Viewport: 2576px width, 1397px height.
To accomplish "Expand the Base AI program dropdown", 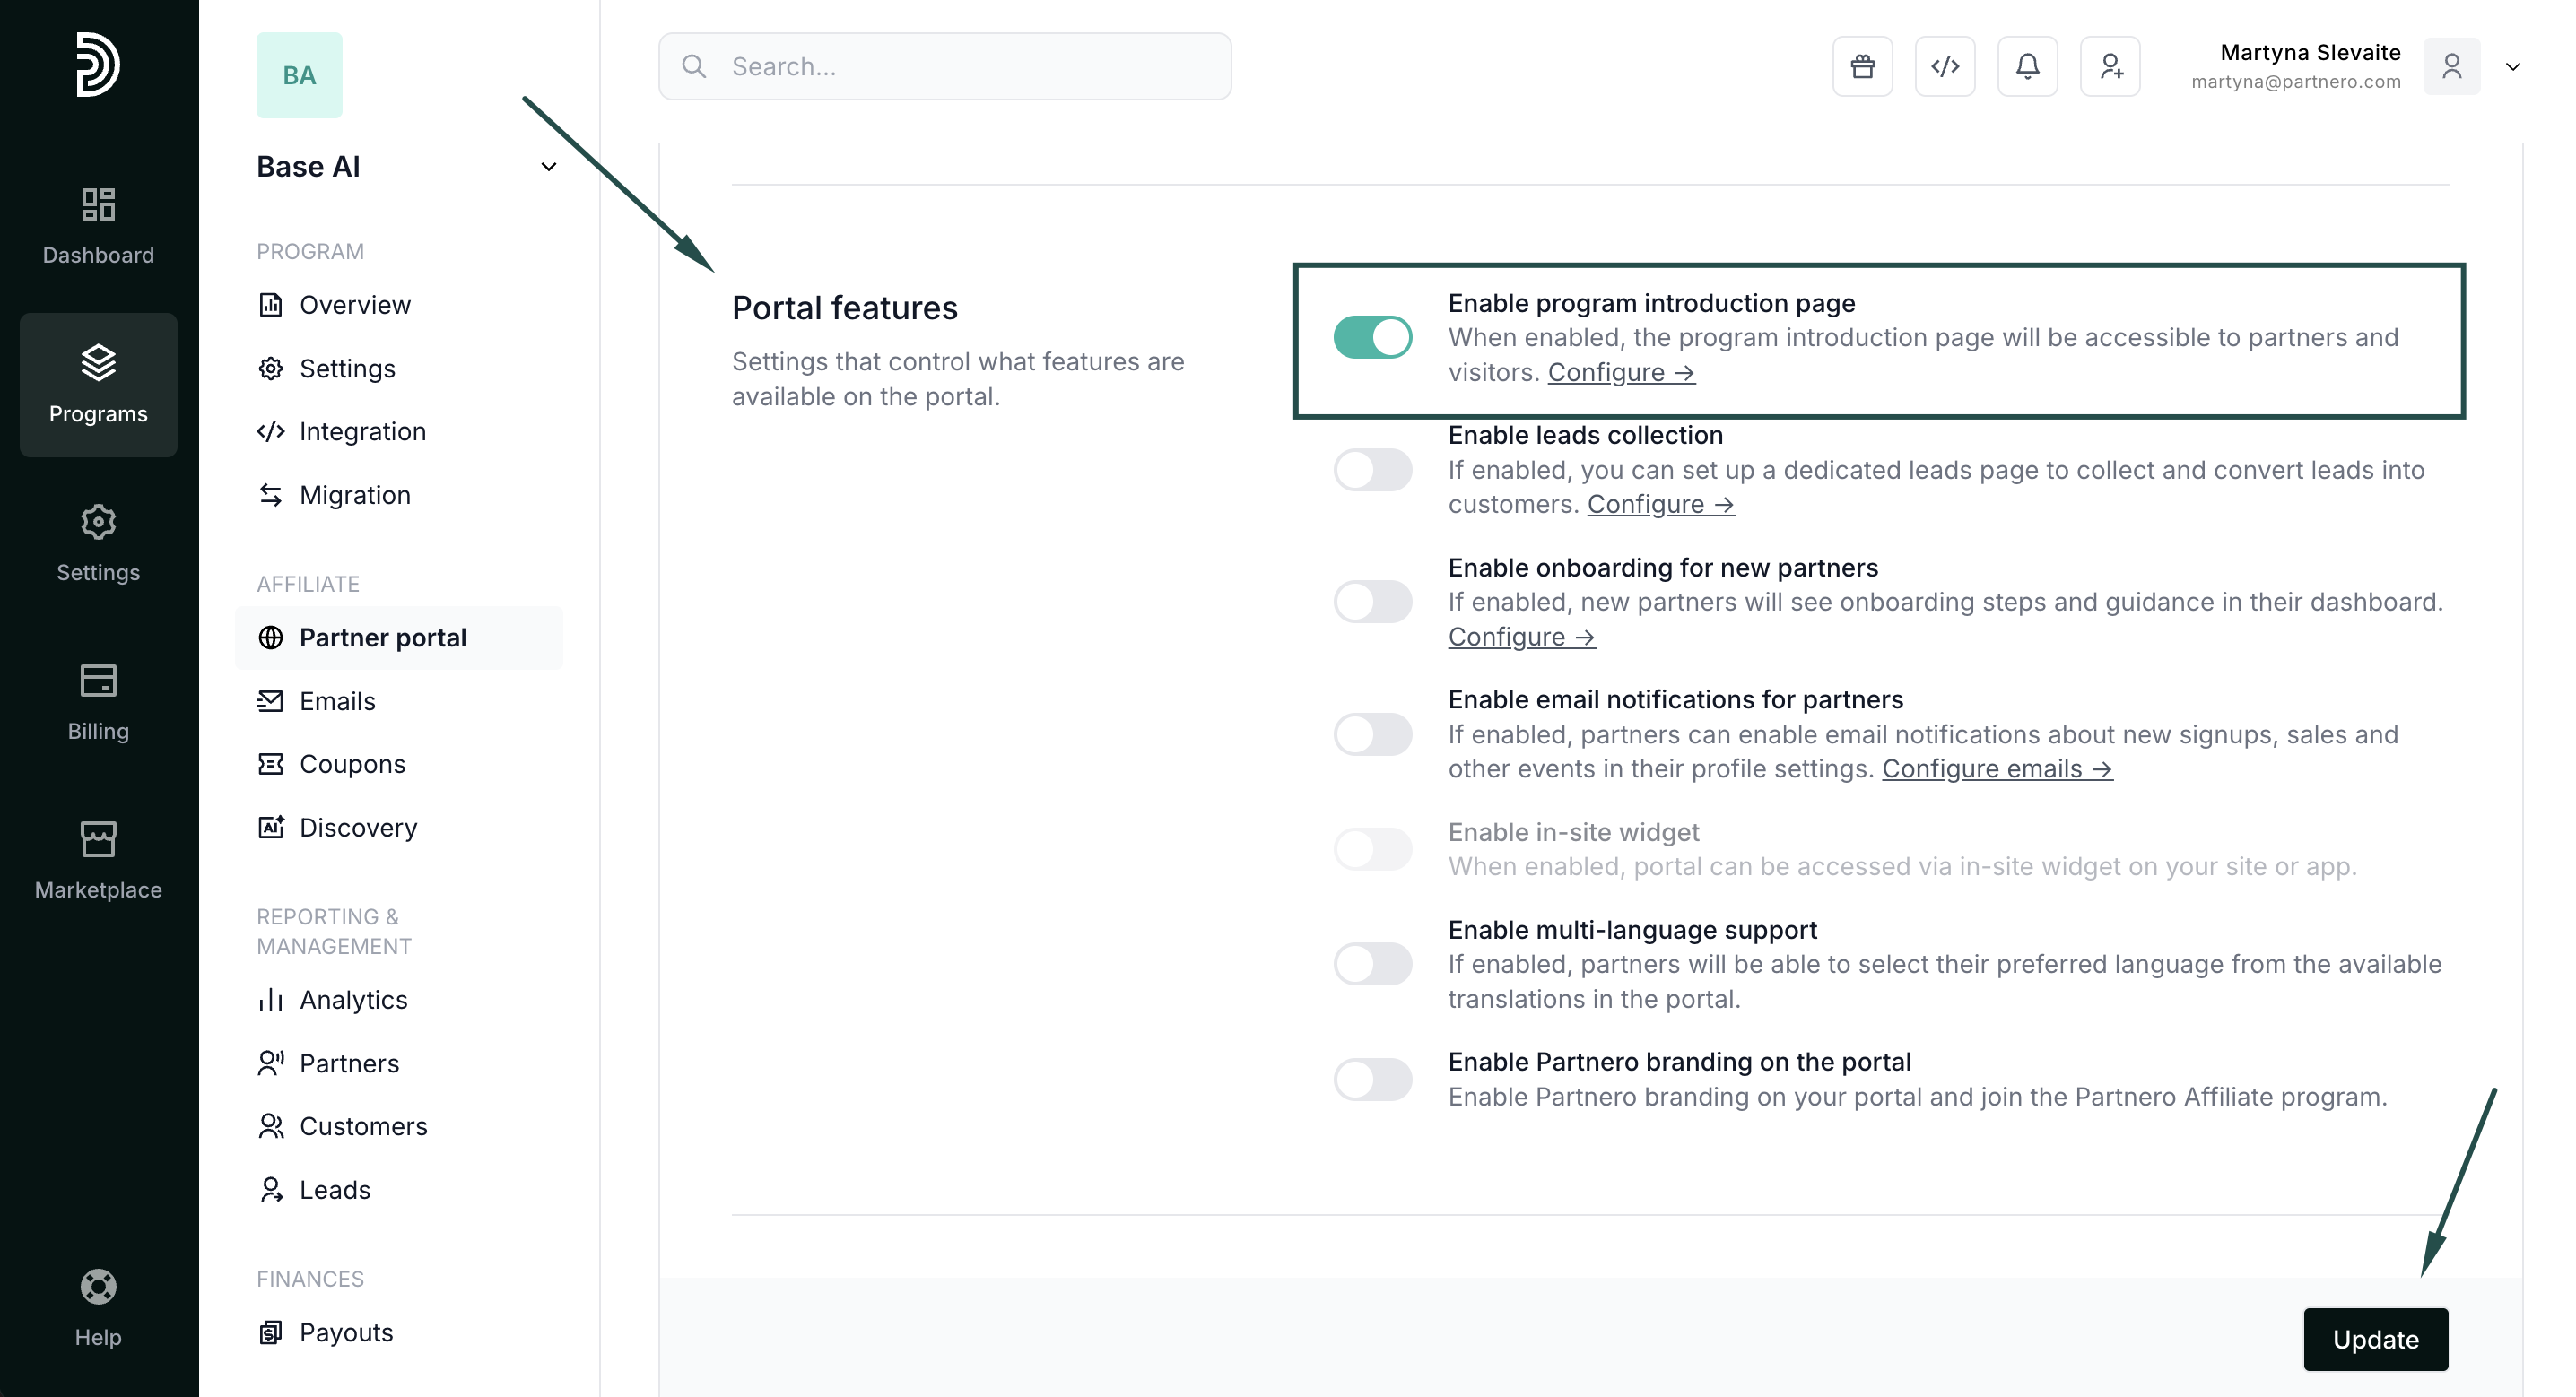I will point(548,167).
